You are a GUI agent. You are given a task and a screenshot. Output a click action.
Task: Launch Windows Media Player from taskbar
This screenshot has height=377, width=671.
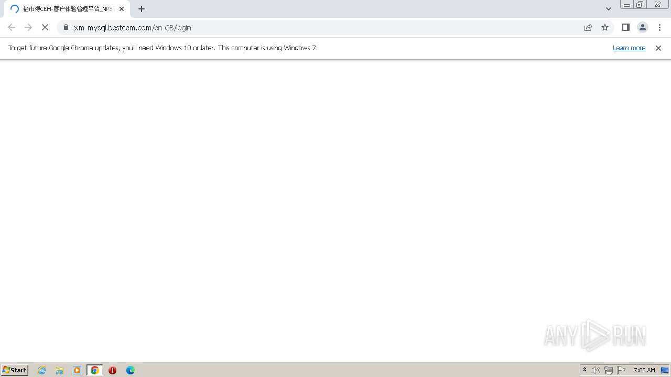pyautogui.click(x=77, y=370)
